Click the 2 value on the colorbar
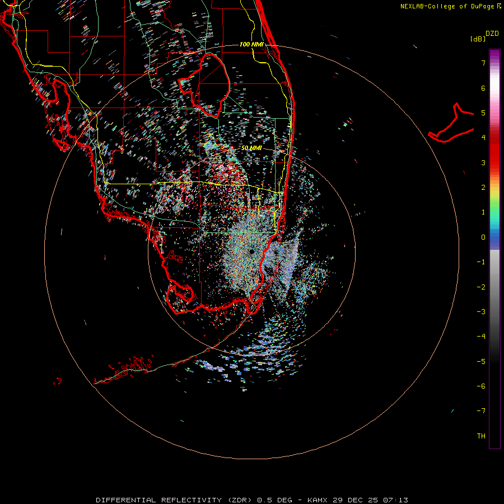This screenshot has width=504, height=504. 483,188
